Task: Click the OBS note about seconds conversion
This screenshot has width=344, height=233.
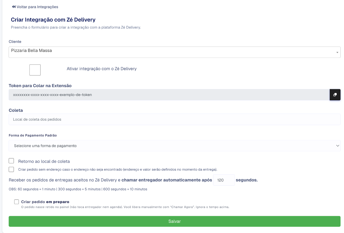Action: 78,189
